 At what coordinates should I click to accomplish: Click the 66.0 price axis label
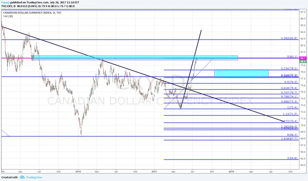303,152
